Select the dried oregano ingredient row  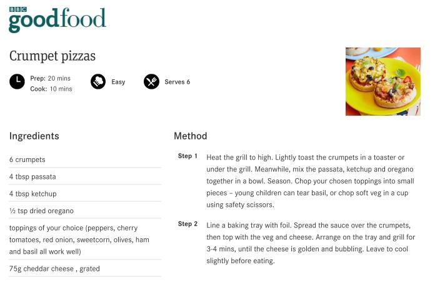[x=85, y=211]
